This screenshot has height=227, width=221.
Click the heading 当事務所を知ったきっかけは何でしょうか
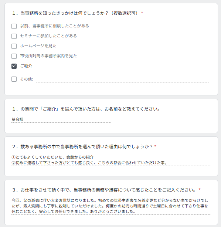[78, 13]
